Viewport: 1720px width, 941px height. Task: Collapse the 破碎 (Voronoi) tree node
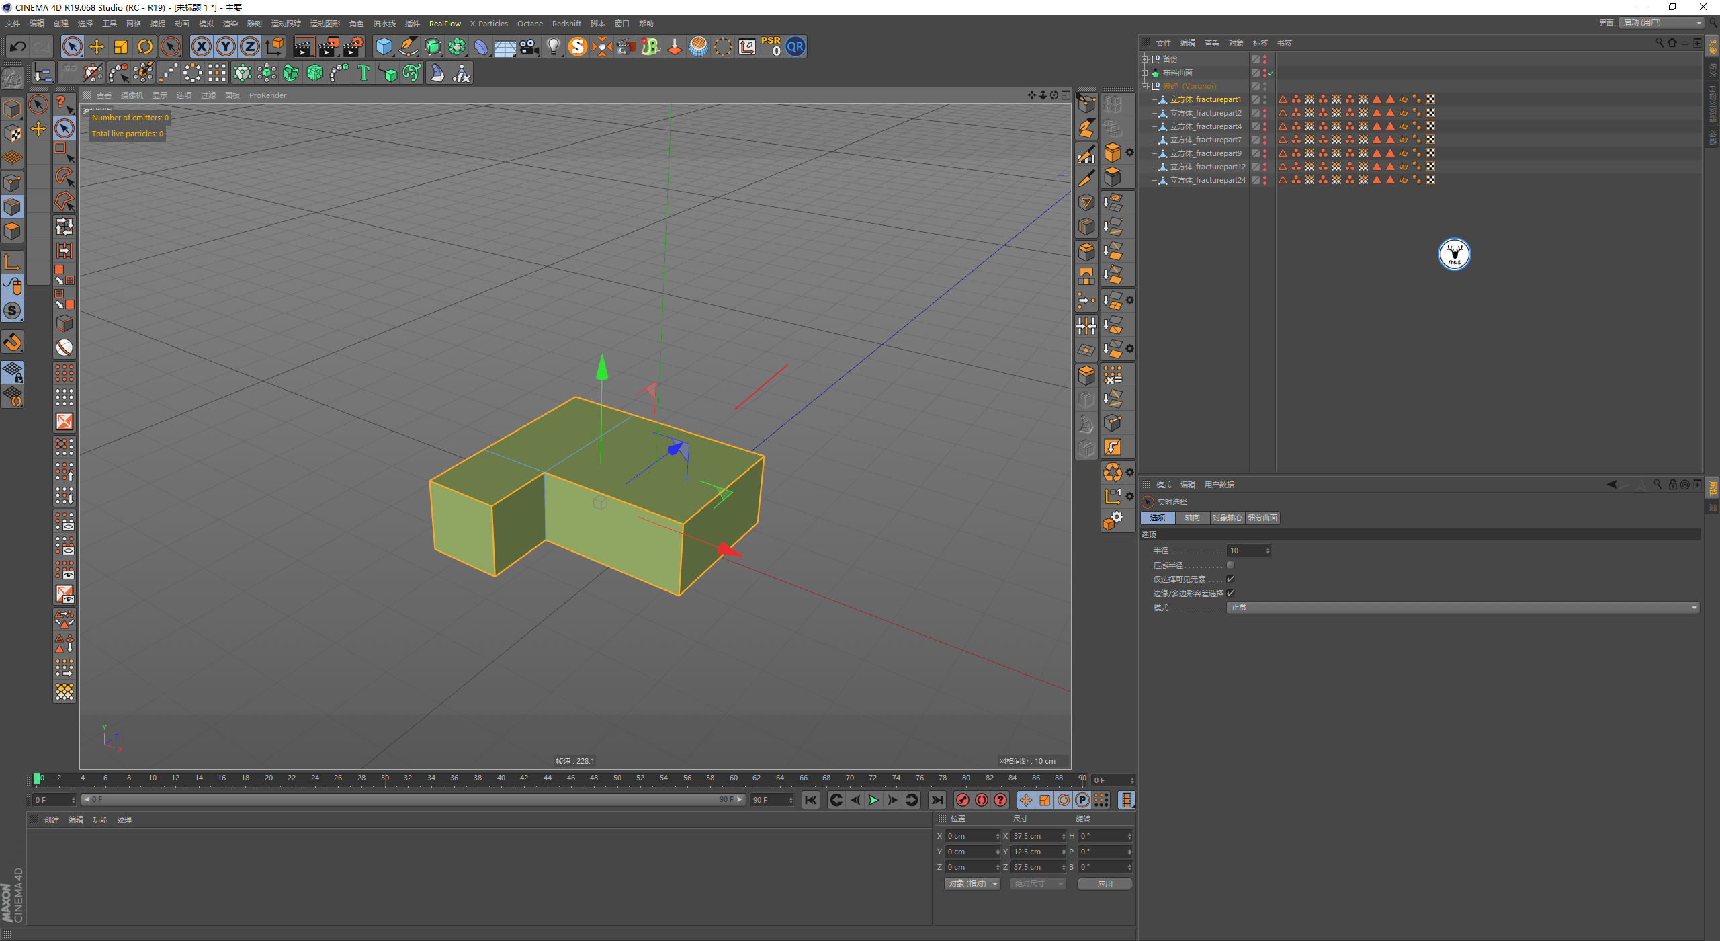click(1146, 86)
